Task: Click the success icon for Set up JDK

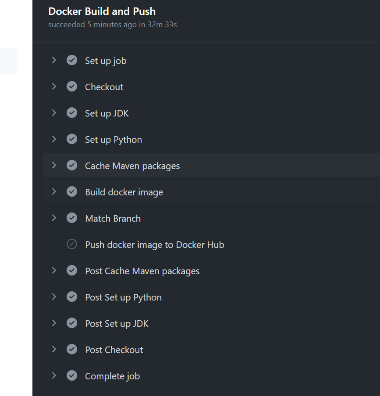Action: click(72, 113)
